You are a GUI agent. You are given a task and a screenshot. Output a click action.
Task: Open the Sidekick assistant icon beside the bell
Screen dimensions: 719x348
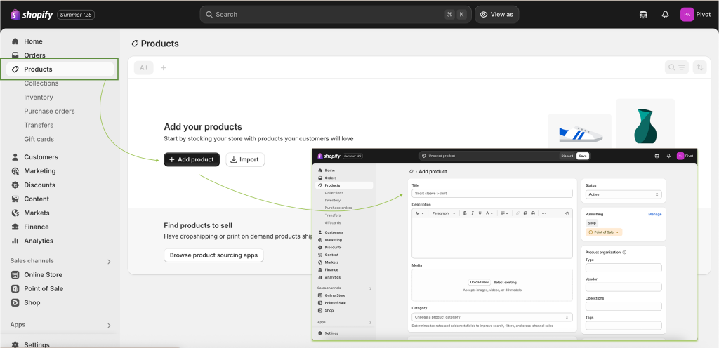coord(643,15)
